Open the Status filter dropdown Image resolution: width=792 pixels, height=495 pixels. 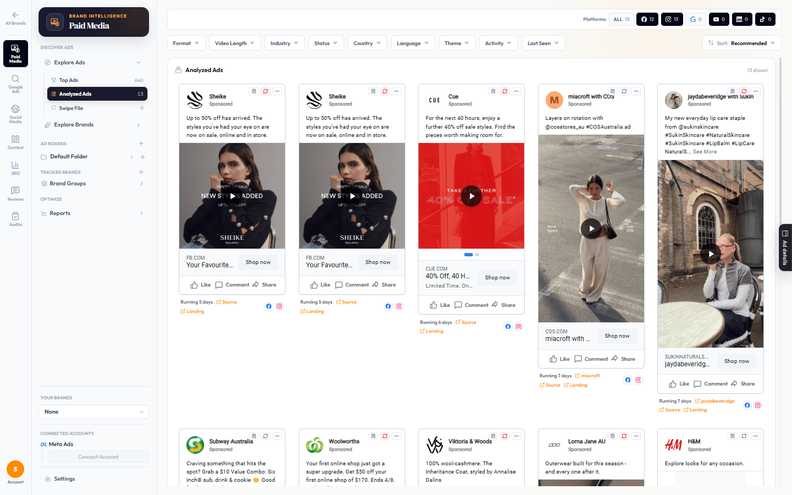326,43
